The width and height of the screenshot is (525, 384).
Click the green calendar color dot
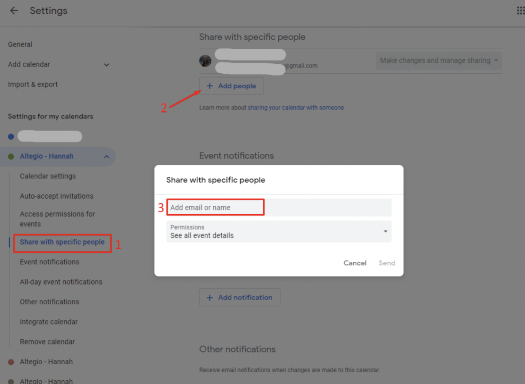[x=11, y=156]
